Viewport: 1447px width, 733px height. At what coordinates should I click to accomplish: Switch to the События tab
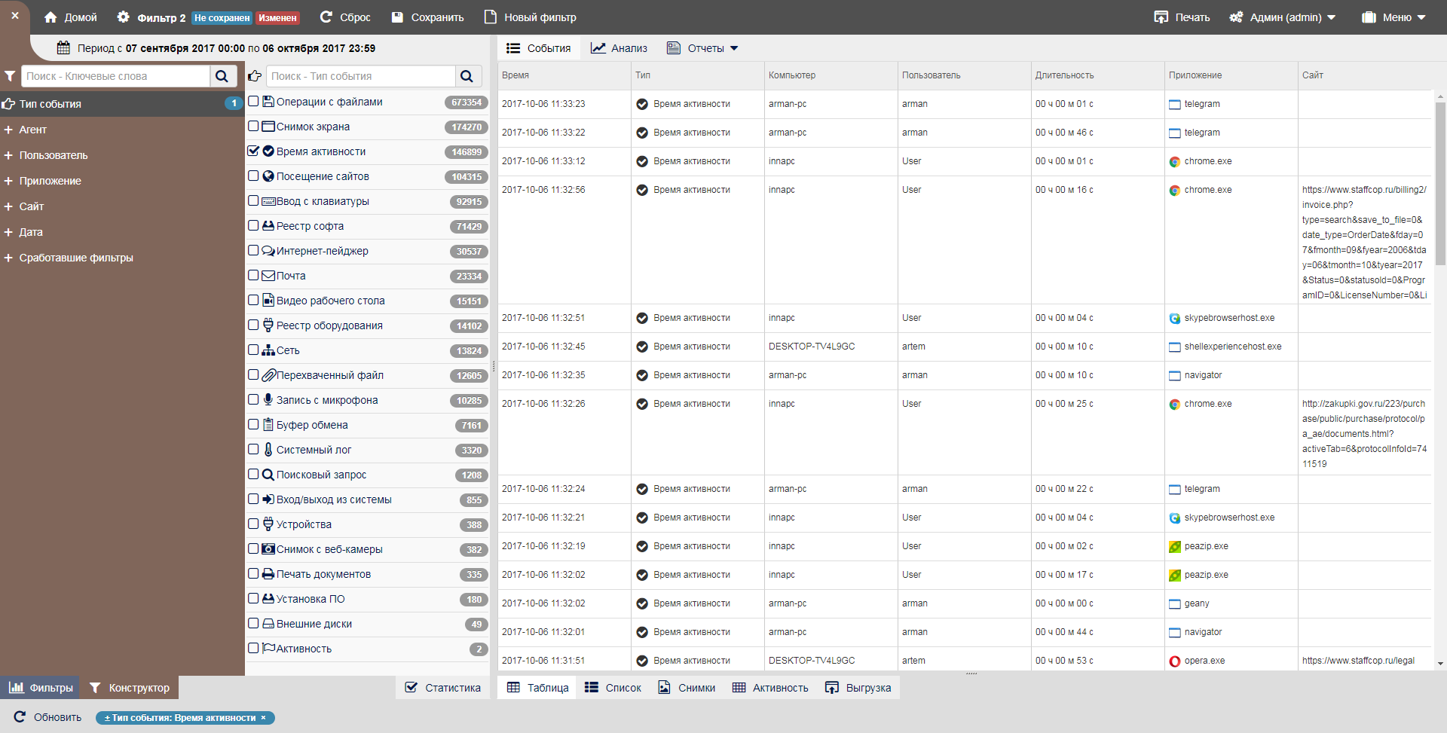(x=539, y=48)
